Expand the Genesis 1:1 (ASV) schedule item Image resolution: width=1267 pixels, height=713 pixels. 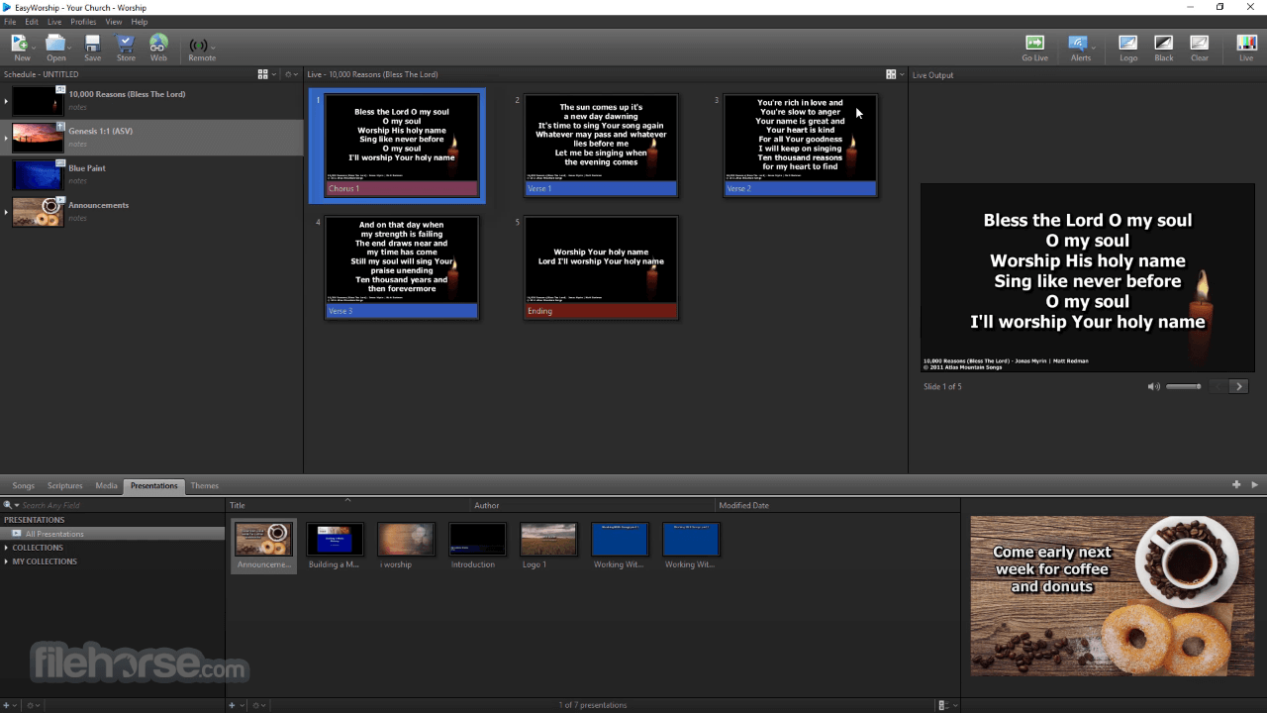coord(6,138)
